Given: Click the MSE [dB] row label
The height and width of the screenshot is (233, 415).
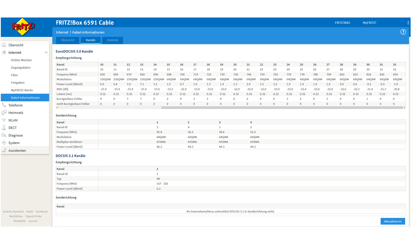Looking at the screenshot, I should (62, 89).
